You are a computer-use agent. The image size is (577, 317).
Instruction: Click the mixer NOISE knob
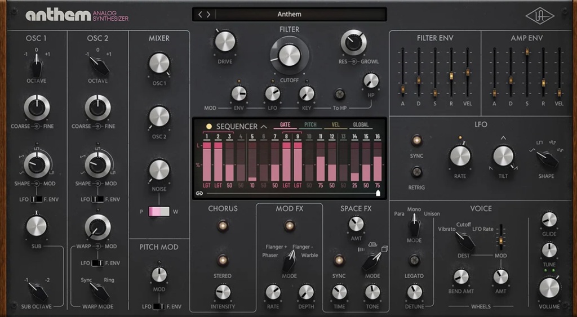(x=159, y=170)
